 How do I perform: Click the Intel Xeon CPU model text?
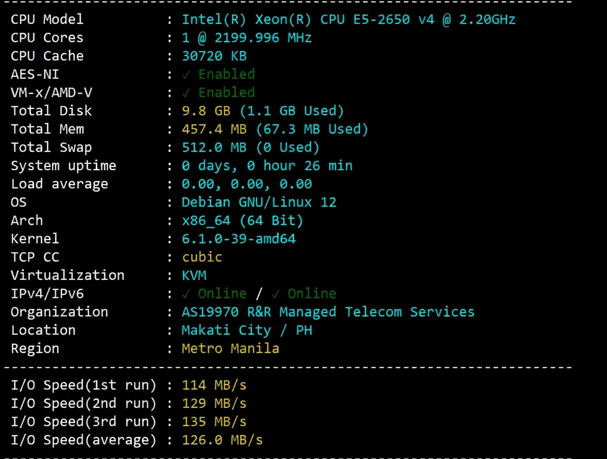(349, 19)
